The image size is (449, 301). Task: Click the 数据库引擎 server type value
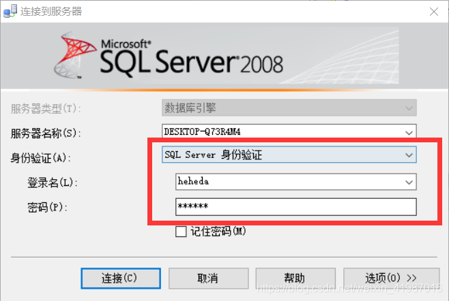click(190, 108)
